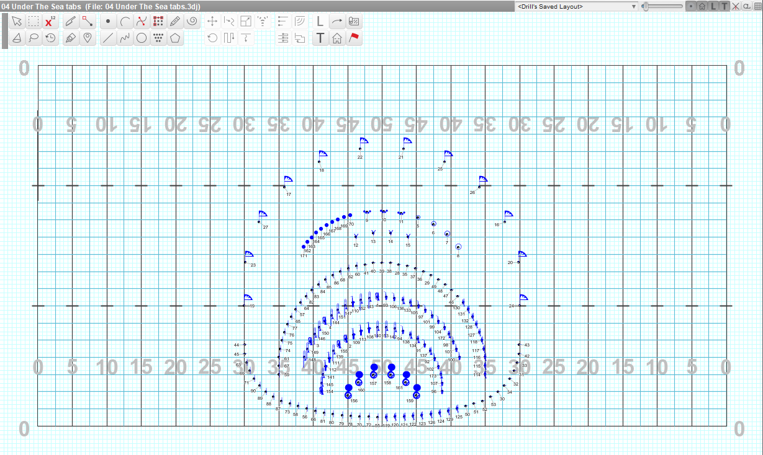
Task: Select the spiral drawing tool
Action: tap(192, 22)
